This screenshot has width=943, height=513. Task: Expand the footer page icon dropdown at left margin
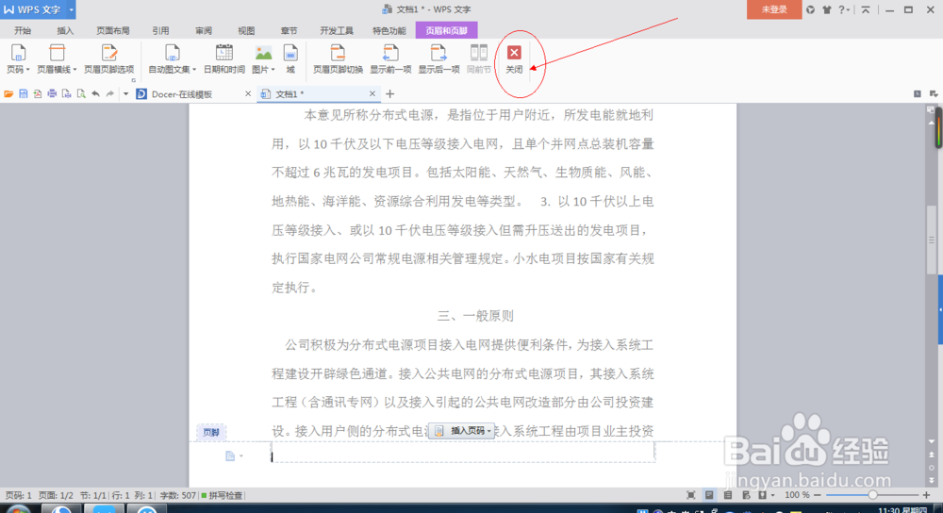(x=241, y=455)
